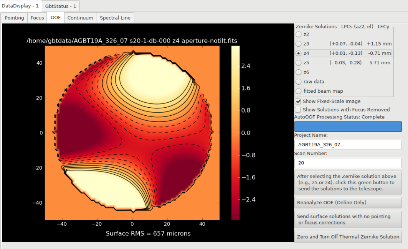Open the Focus tab

[37, 18]
